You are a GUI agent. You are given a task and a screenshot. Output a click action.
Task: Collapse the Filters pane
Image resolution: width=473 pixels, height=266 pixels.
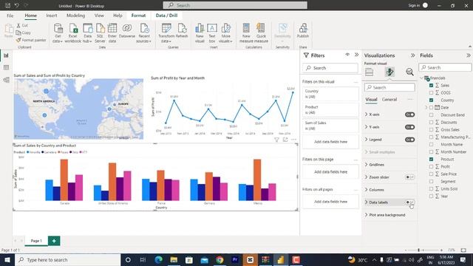tap(356, 55)
